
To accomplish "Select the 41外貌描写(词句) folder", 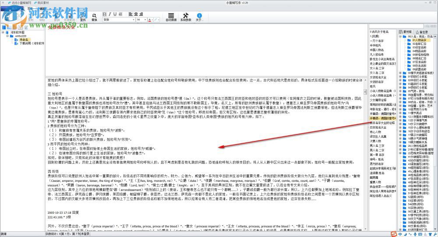I will click(418, 157).
